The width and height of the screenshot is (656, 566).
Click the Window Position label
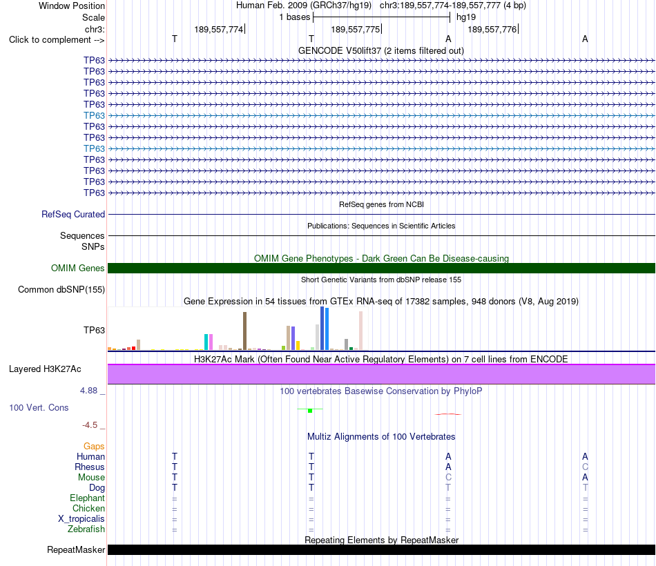tap(72, 6)
